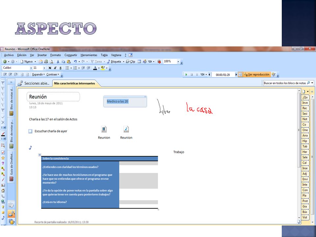Image resolution: width=316 pixels, height=237 pixels.
Task: Open the search scope dropdown arrow
Action: coord(312,83)
